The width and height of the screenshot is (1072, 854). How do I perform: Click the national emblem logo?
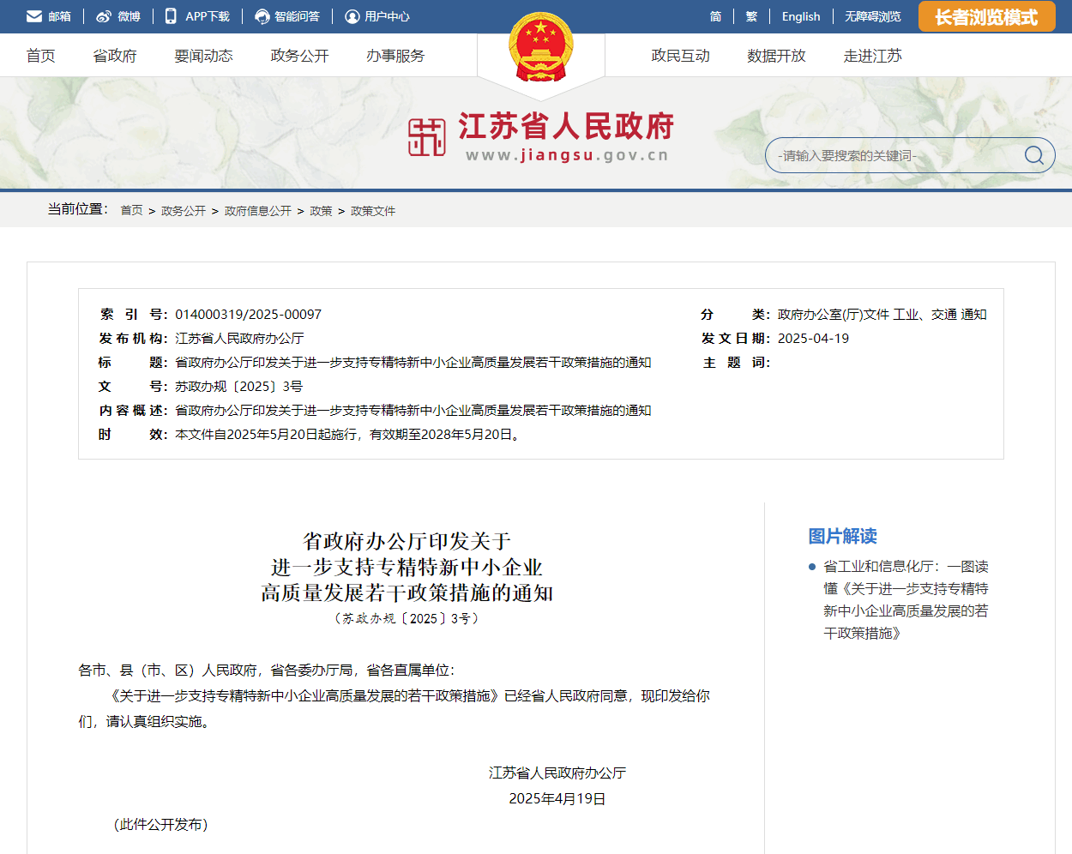540,48
